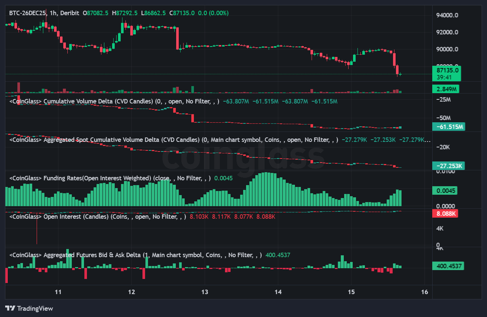Click date label 16 on time axis
This screenshot has height=317, width=487.
pos(424,292)
